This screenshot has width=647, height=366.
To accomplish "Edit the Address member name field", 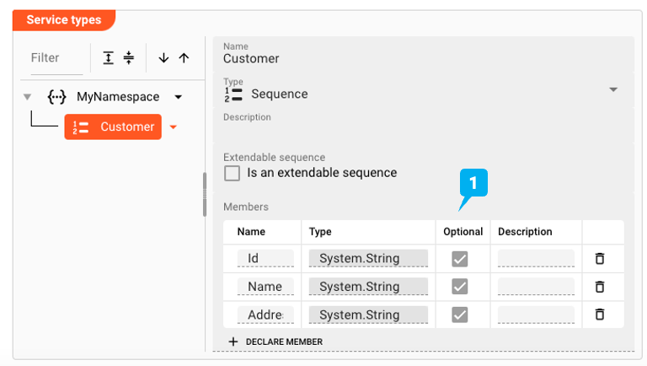I will [x=265, y=315].
